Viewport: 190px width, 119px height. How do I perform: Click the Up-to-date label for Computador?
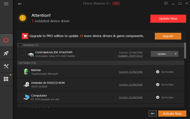[x=167, y=98]
